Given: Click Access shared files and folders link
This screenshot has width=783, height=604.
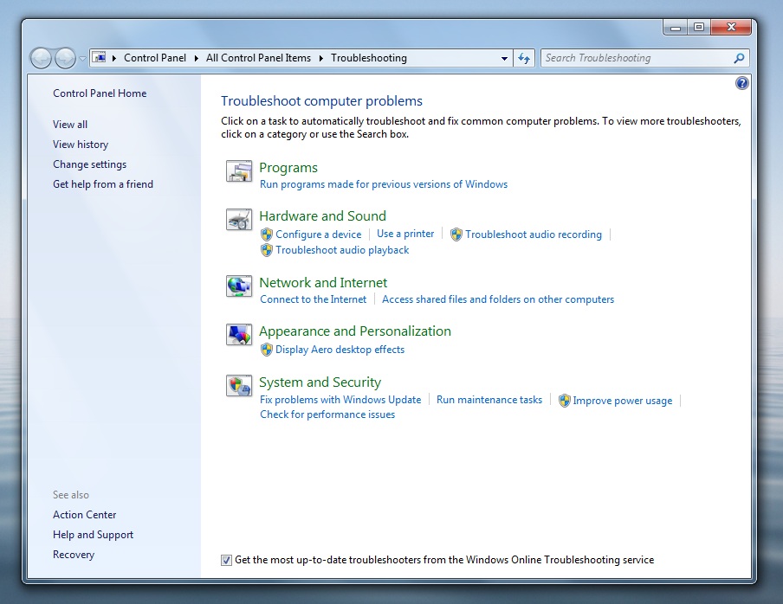Looking at the screenshot, I should click(x=498, y=299).
